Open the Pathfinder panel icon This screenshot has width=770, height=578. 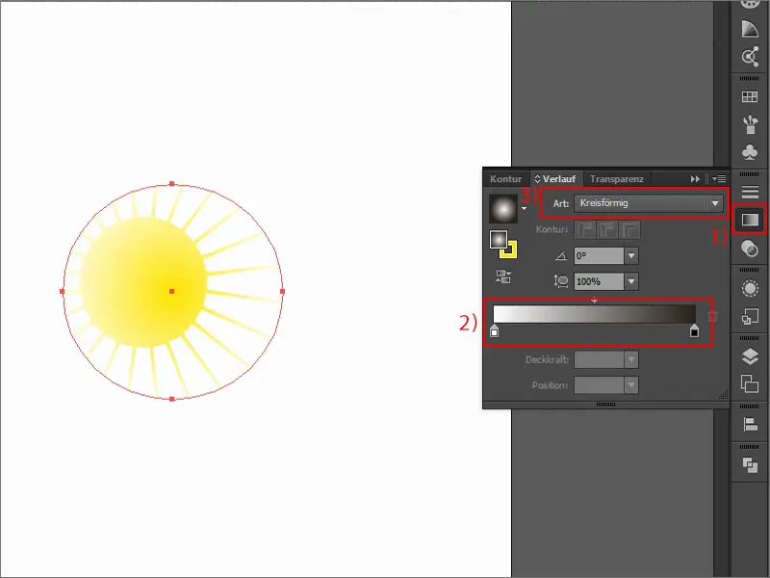click(750, 464)
